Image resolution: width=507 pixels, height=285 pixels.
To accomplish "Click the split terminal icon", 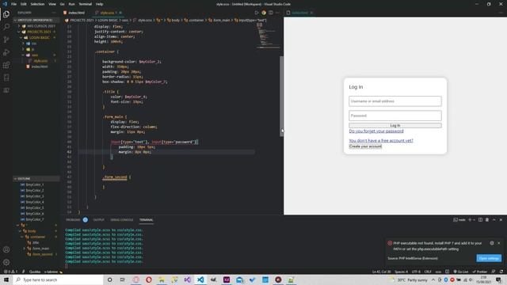I will 481,220.
